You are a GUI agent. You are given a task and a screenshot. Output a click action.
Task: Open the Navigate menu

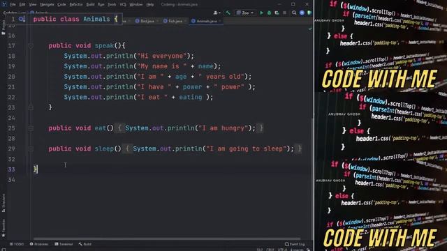point(47,4)
